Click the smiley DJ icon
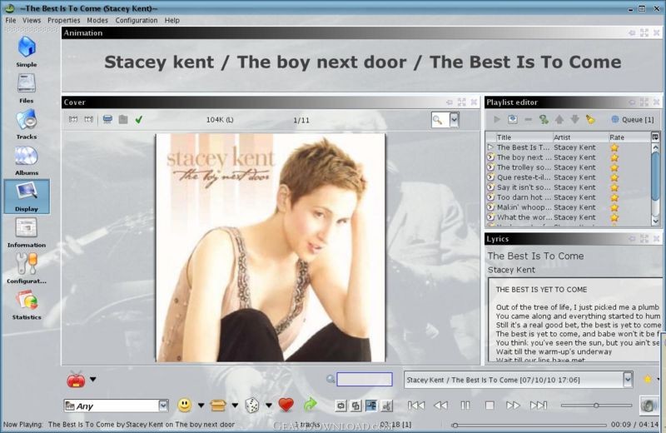The image size is (666, 433). pos(184,406)
